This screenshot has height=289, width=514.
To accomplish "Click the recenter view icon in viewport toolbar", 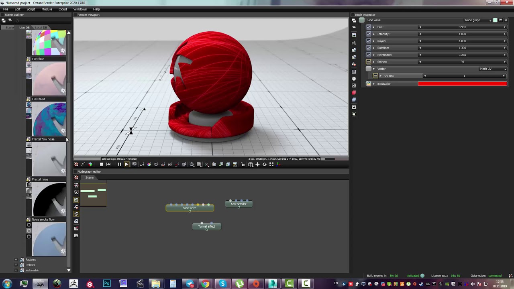I will [x=76, y=164].
